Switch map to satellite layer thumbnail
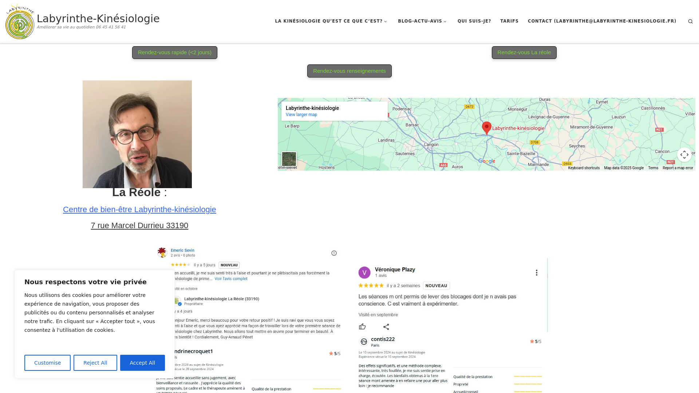699x393 pixels. coord(289,159)
